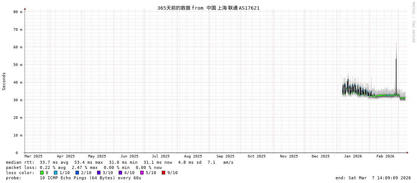Click the vertical Seconds axis label
Viewport: 417px width, 183px height.
tap(4, 81)
